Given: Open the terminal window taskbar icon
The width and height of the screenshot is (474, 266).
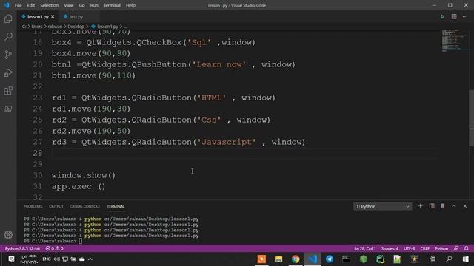Looking at the screenshot, I should [346, 259].
